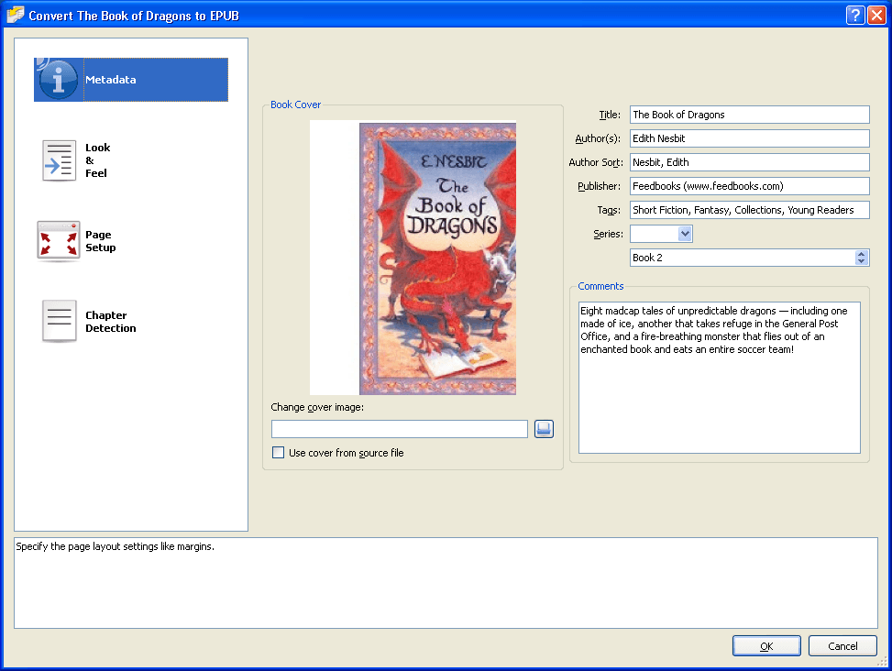The height and width of the screenshot is (671, 892).
Task: Click the Tags input field
Action: 749,210
